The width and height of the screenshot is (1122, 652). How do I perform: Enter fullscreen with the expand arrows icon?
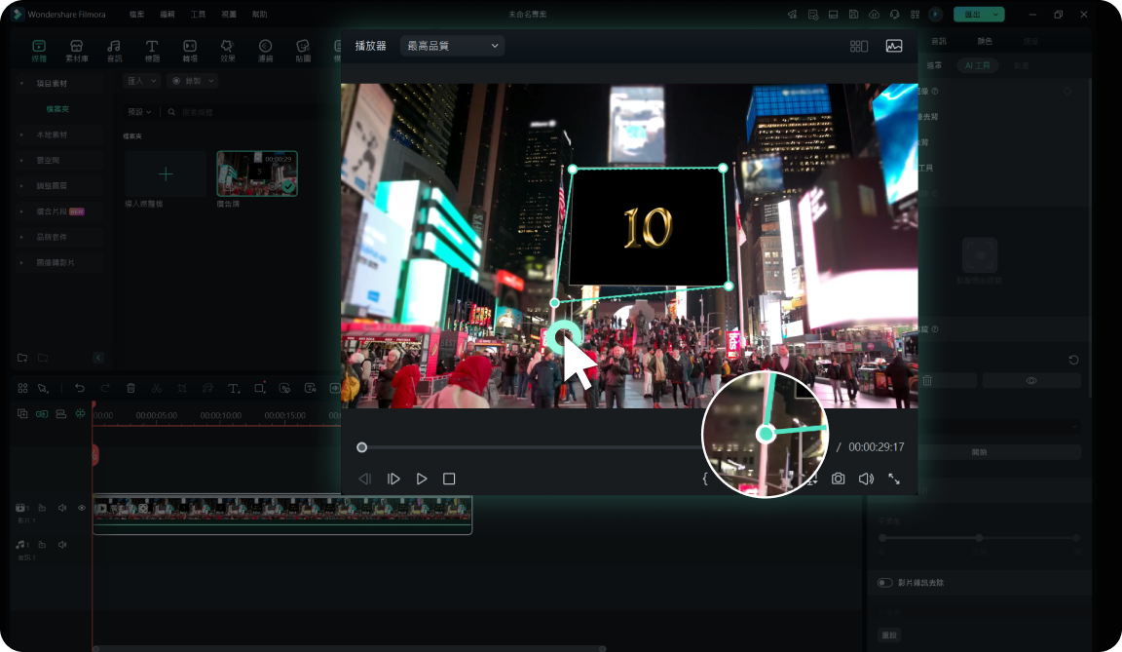894,479
